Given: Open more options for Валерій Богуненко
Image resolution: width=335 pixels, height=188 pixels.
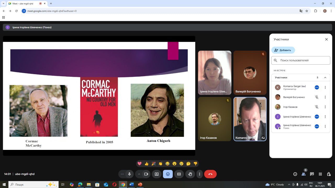Looking at the screenshot, I should [x=325, y=97].
